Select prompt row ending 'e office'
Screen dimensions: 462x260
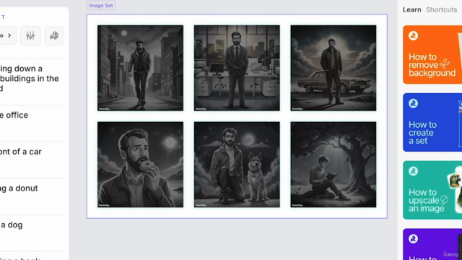pyautogui.click(x=32, y=123)
